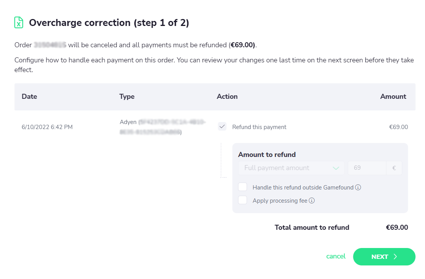The height and width of the screenshot is (279, 425).
Task: Enable Handle this refund outside Gamefound
Action: pyautogui.click(x=243, y=187)
